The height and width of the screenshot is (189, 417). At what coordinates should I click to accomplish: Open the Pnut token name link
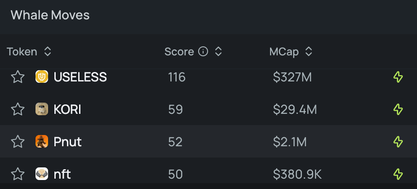(x=67, y=142)
